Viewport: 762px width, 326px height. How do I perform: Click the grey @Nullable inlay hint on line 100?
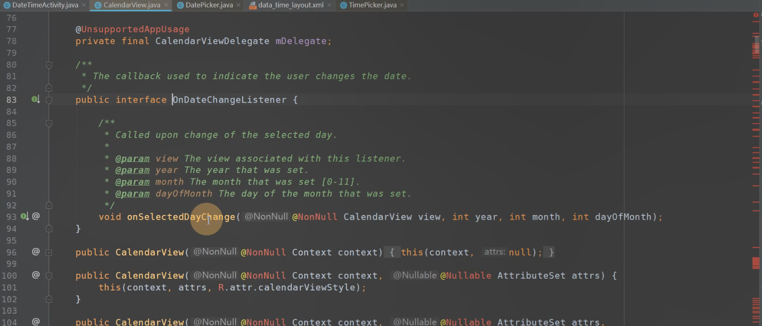[415, 275]
